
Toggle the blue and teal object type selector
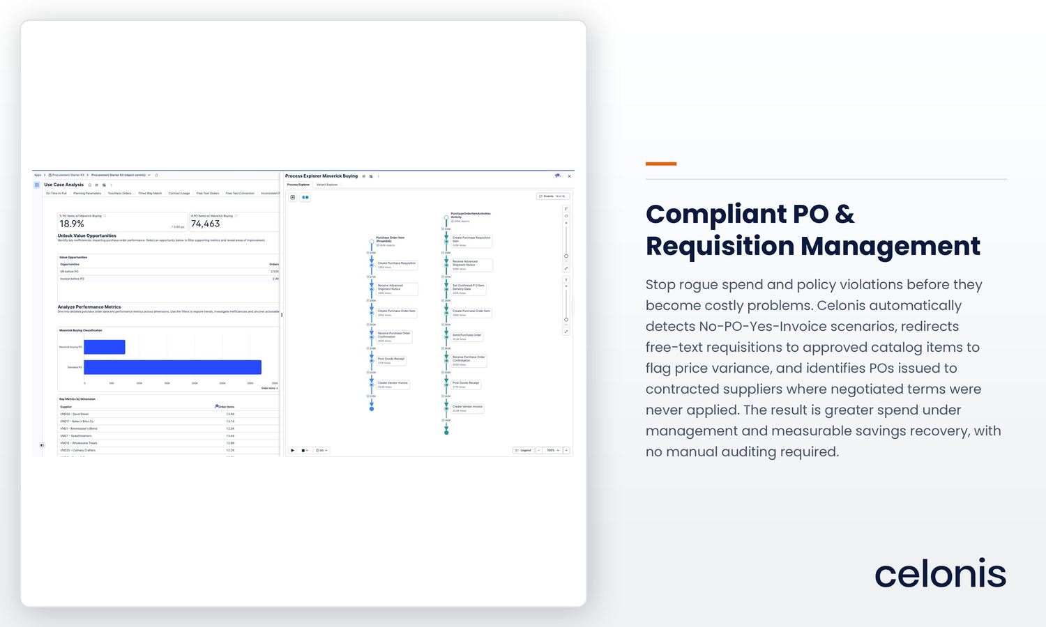tap(305, 197)
